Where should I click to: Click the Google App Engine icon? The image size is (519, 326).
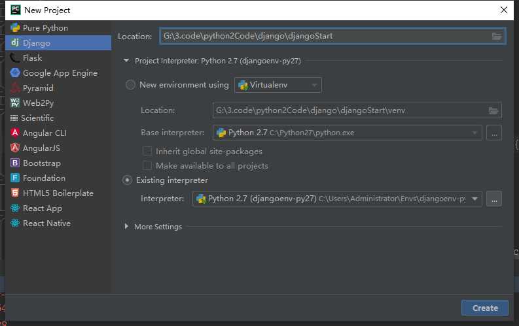point(15,73)
